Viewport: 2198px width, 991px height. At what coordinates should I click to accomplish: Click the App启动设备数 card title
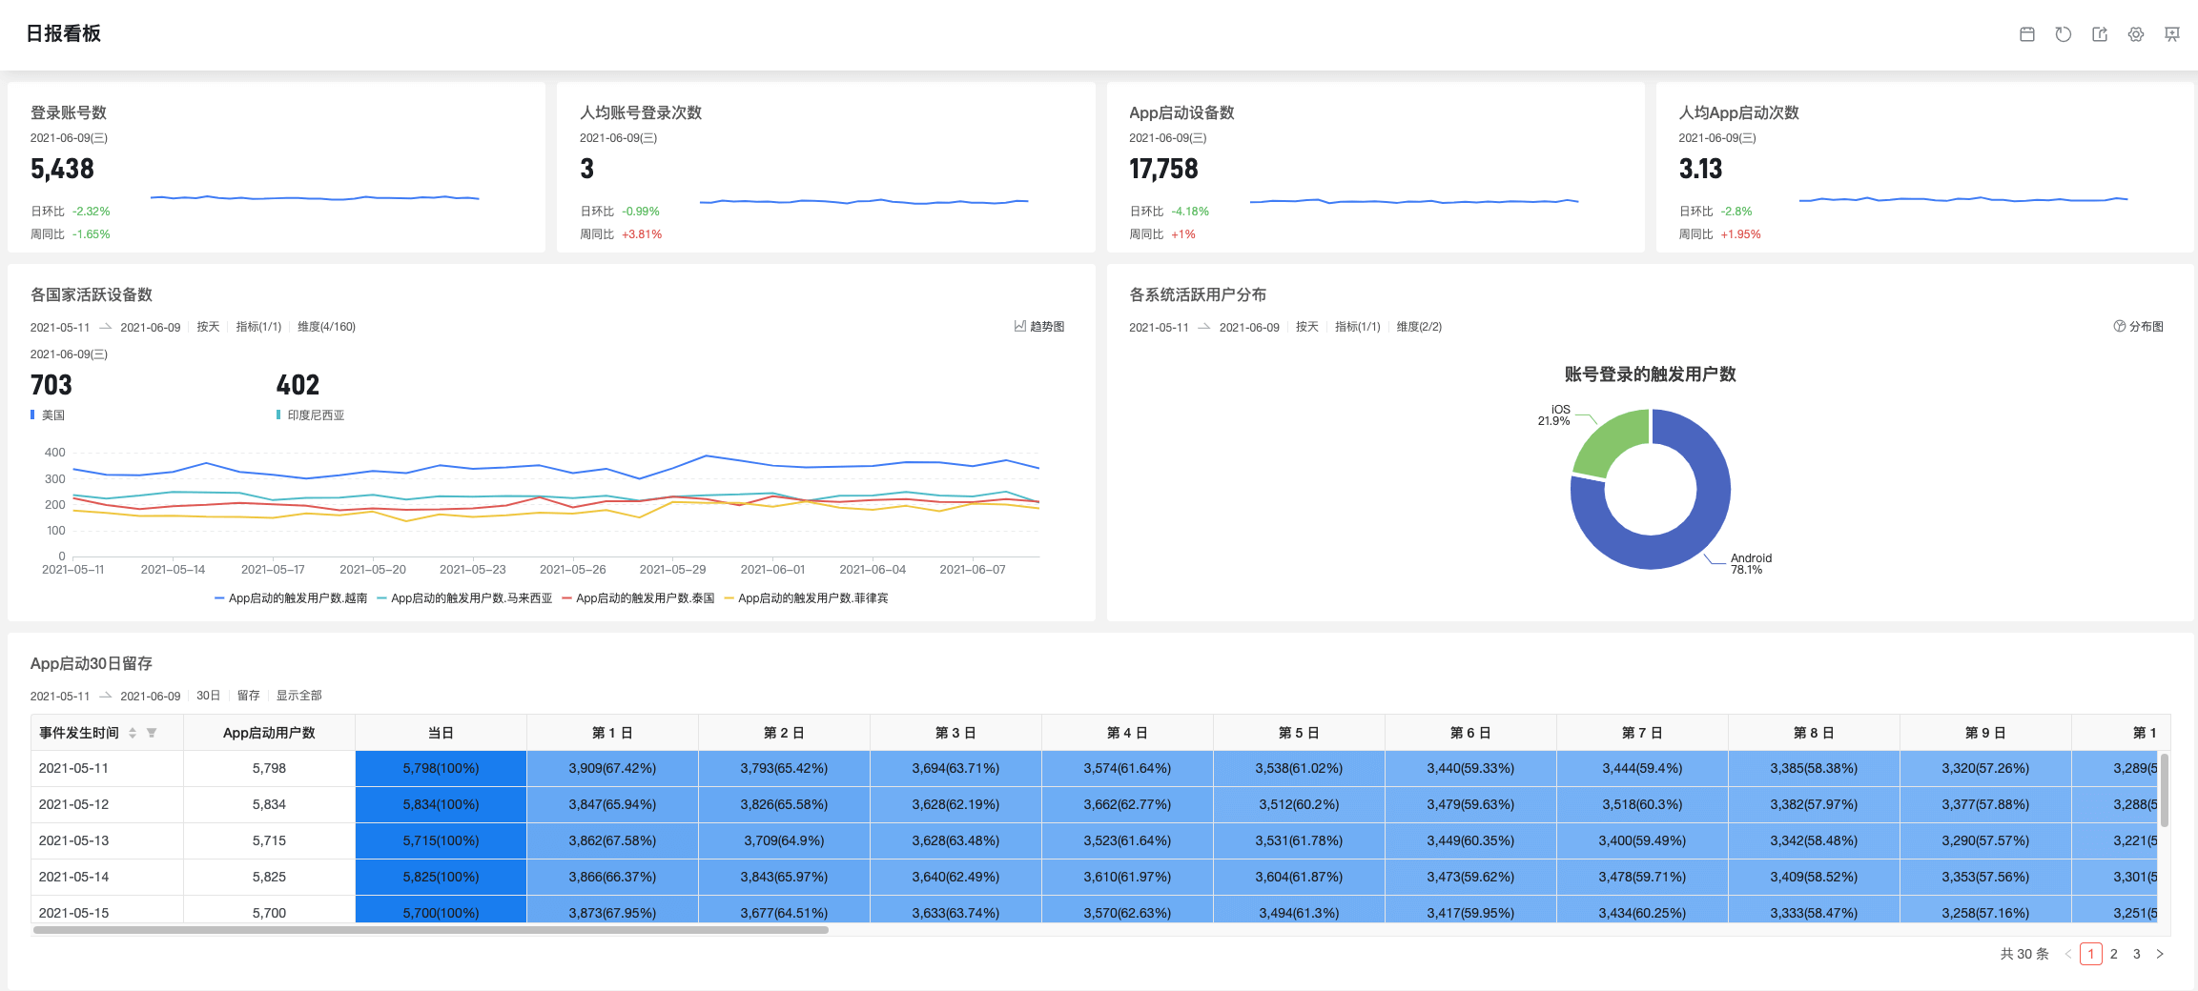(x=1181, y=112)
